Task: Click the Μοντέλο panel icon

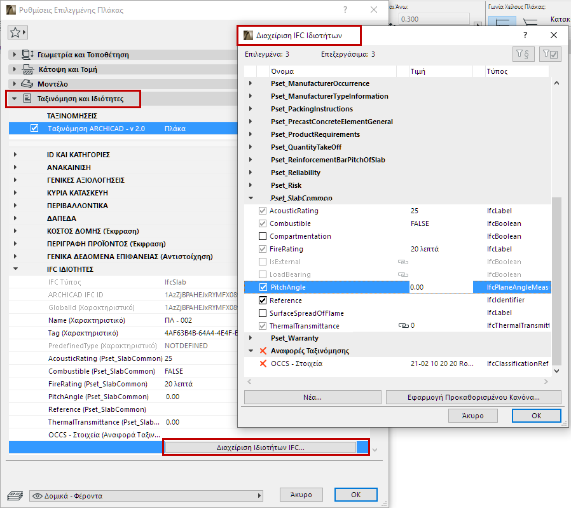Action: coord(27,84)
